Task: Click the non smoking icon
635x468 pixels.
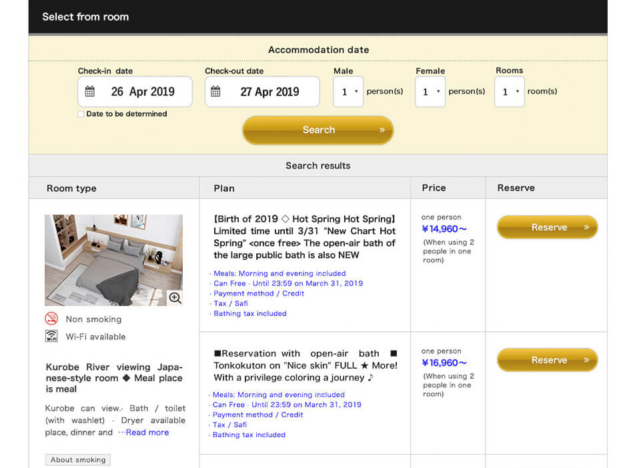Action: (x=51, y=319)
